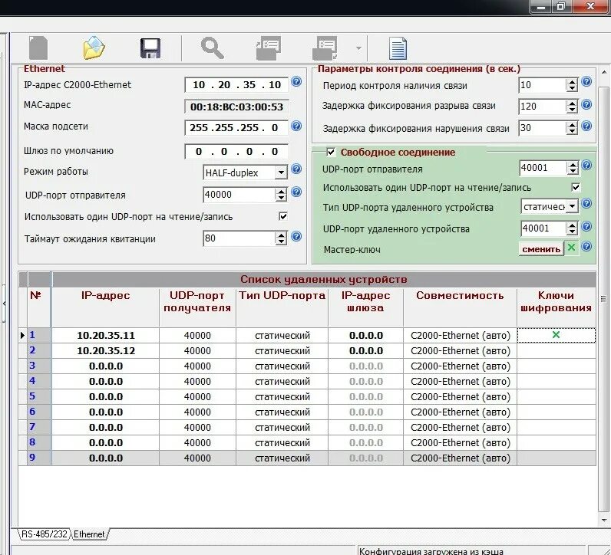Open help for IP-адрес С2000-Ethernet
Viewport: 611px width, 555px height.
click(x=296, y=81)
